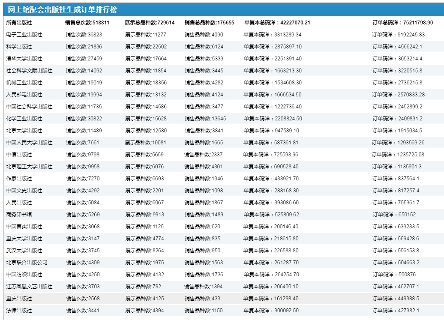Click the 订单总码洋 header total
Screen dimensions: 444x320
tap(402, 23)
